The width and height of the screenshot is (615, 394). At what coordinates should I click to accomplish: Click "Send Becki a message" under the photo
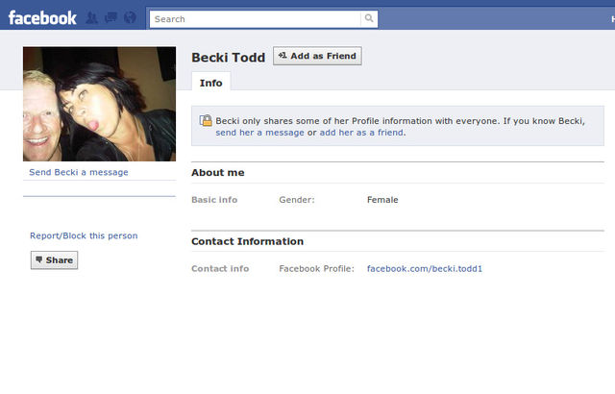[x=79, y=172]
